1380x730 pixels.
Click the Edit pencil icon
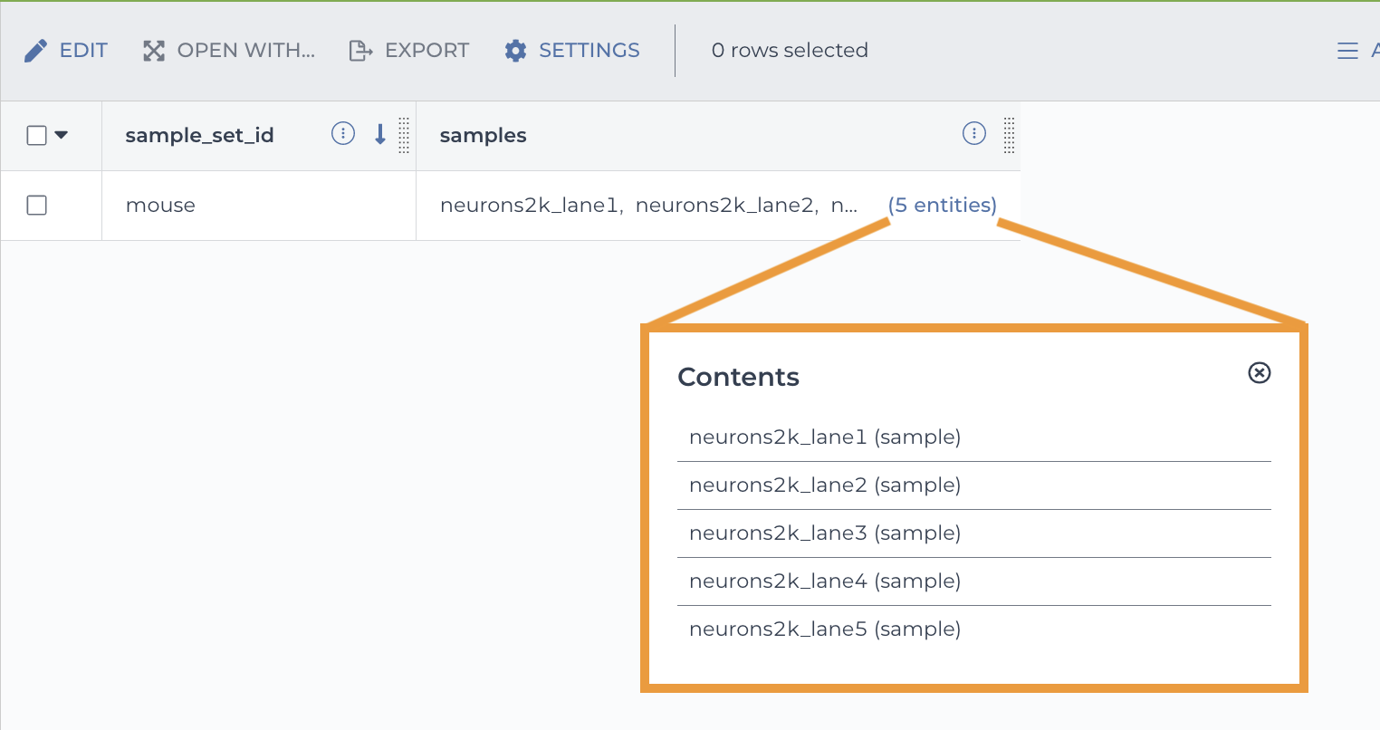point(35,51)
